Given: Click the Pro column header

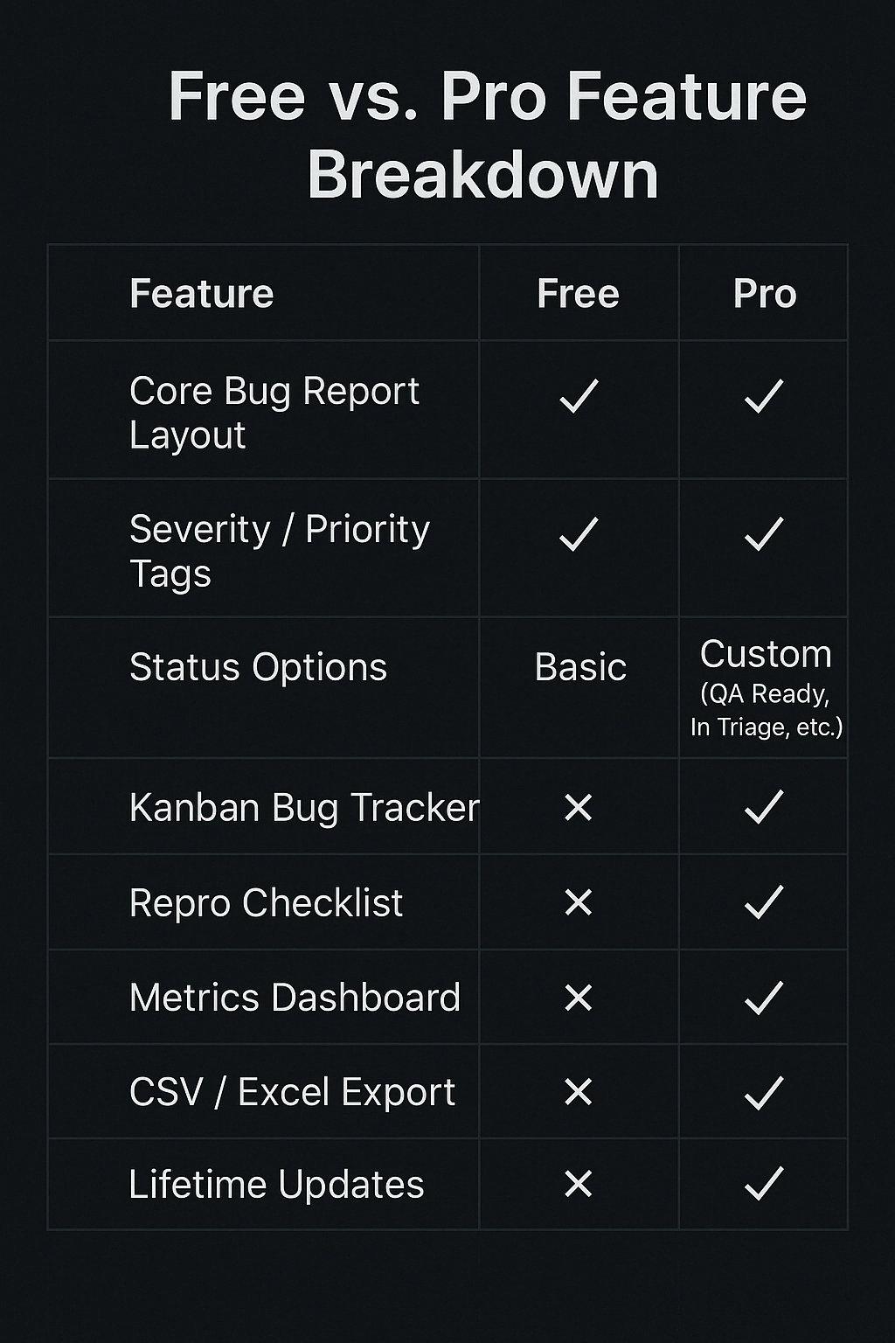Looking at the screenshot, I should pos(765,294).
